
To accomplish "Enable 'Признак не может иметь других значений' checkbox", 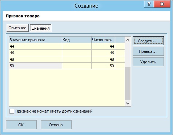I will (12, 111).
